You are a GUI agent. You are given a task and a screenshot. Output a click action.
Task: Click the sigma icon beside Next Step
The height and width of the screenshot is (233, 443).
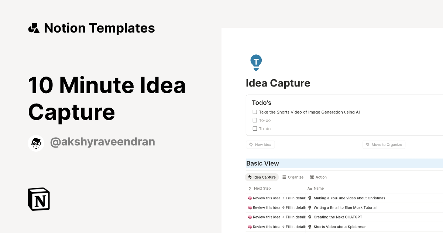(x=250, y=188)
